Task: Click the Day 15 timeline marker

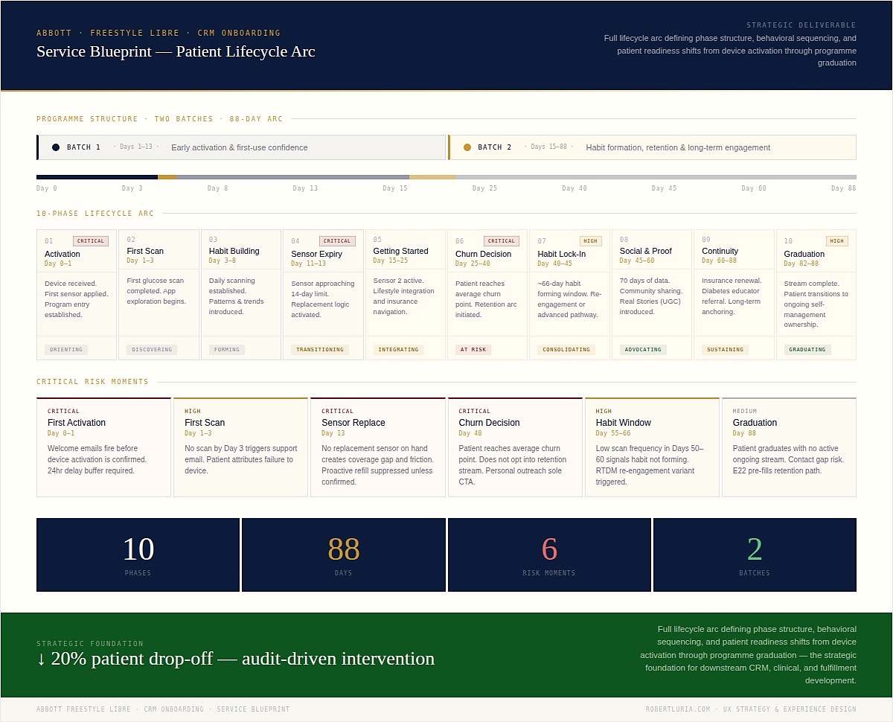Action: [x=395, y=188]
